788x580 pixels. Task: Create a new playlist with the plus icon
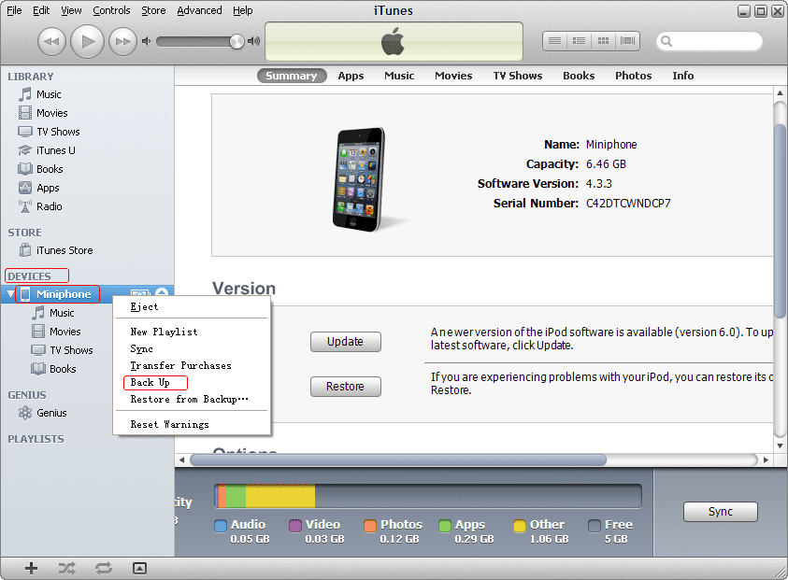click(31, 567)
